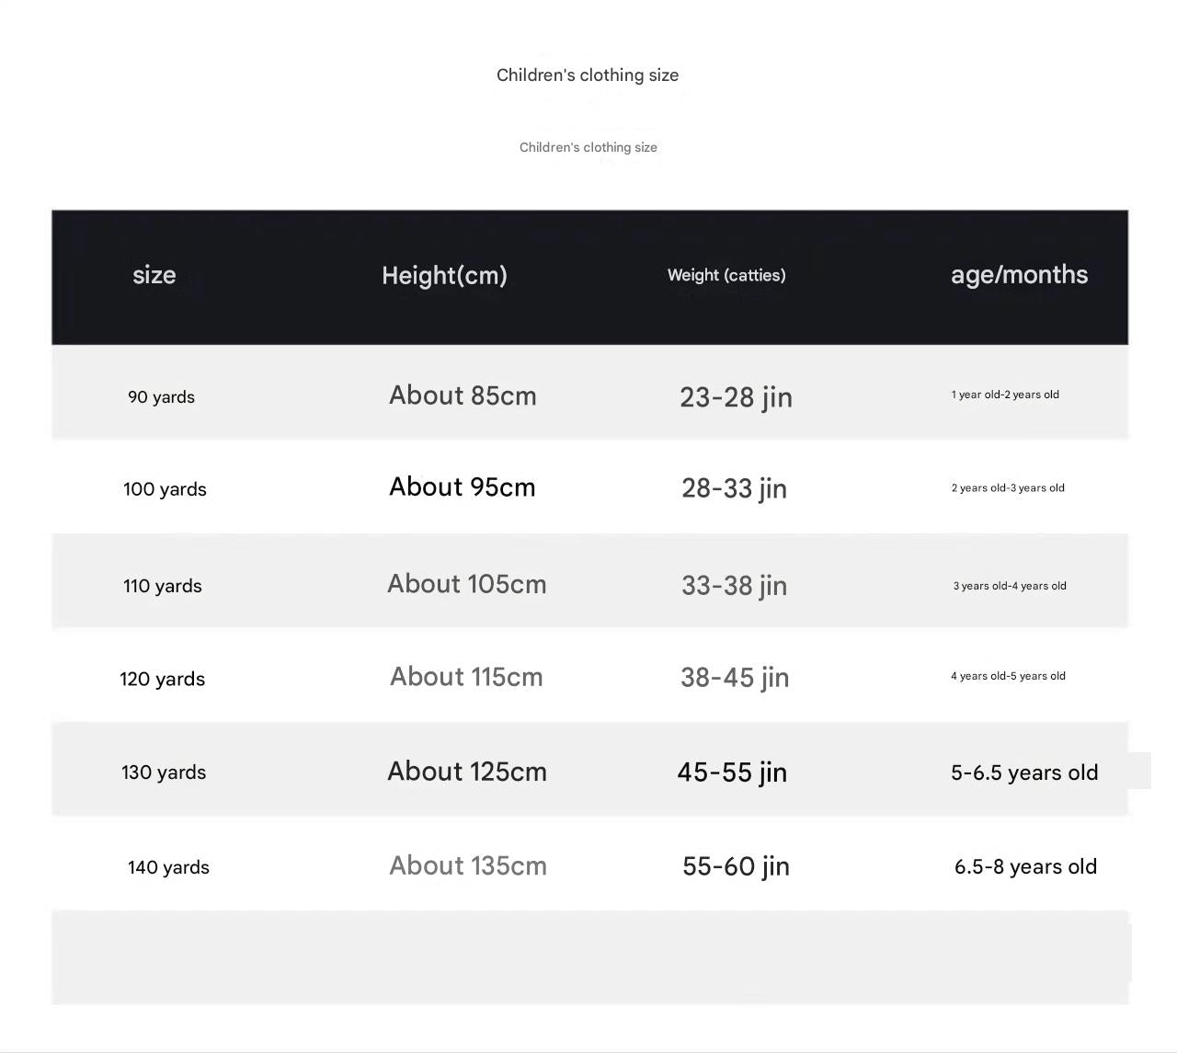Click the 'About 125cm' height cell
Viewport: 1177px width, 1053px height.
(467, 772)
